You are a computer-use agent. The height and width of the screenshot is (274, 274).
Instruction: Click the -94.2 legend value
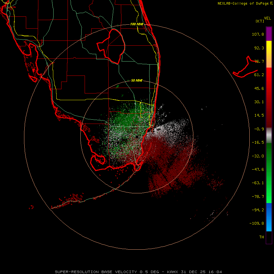(258, 210)
